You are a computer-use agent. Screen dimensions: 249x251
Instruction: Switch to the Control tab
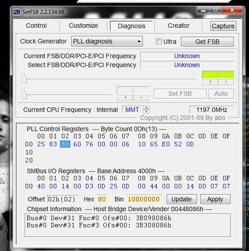[x=36, y=26]
